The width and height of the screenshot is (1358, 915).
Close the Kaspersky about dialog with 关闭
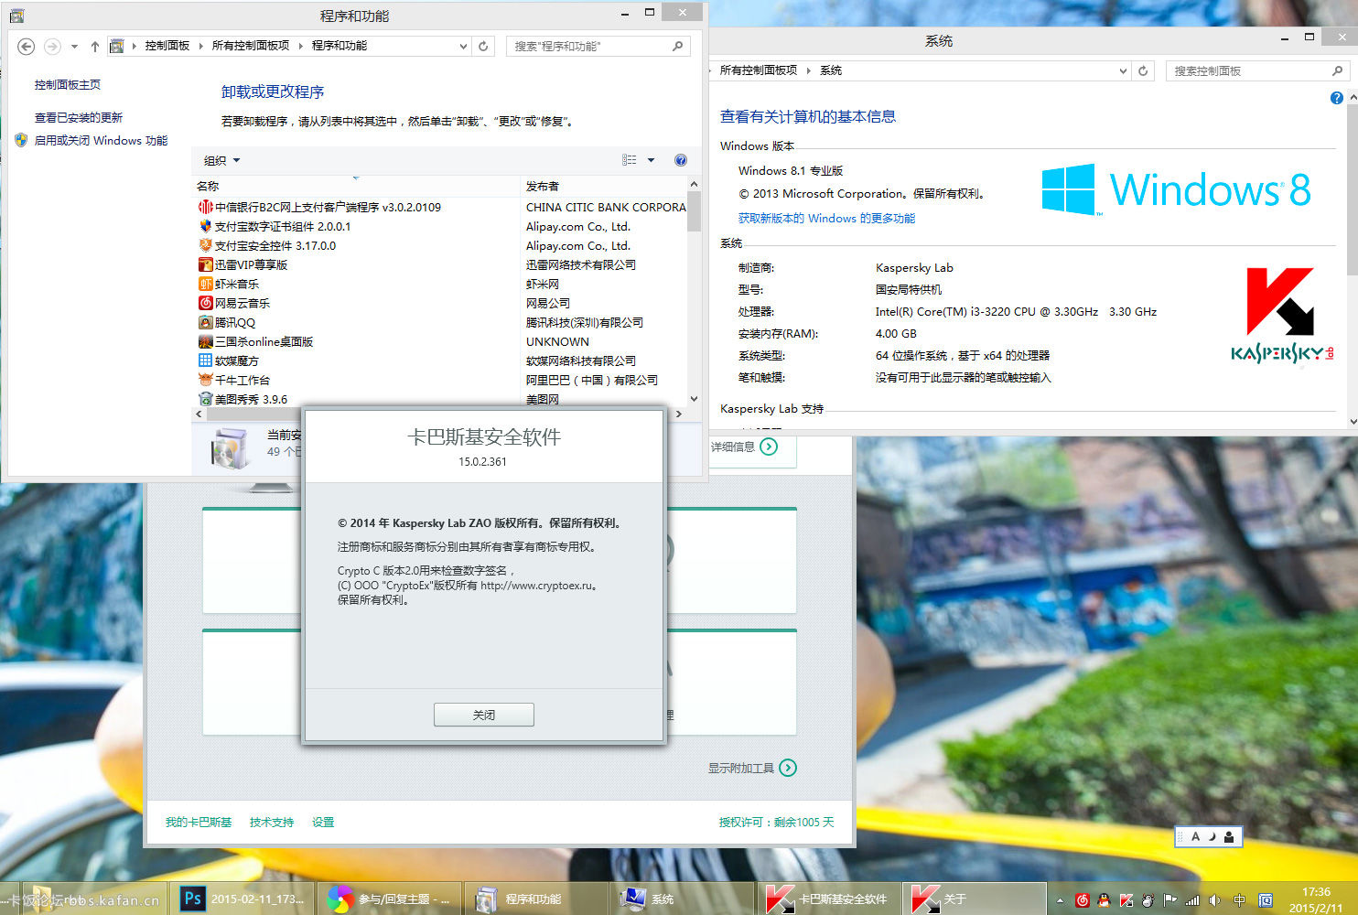click(x=483, y=715)
